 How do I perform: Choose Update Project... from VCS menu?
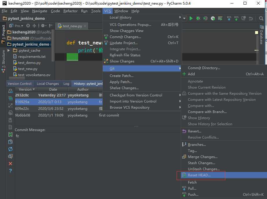[x=142, y=43]
